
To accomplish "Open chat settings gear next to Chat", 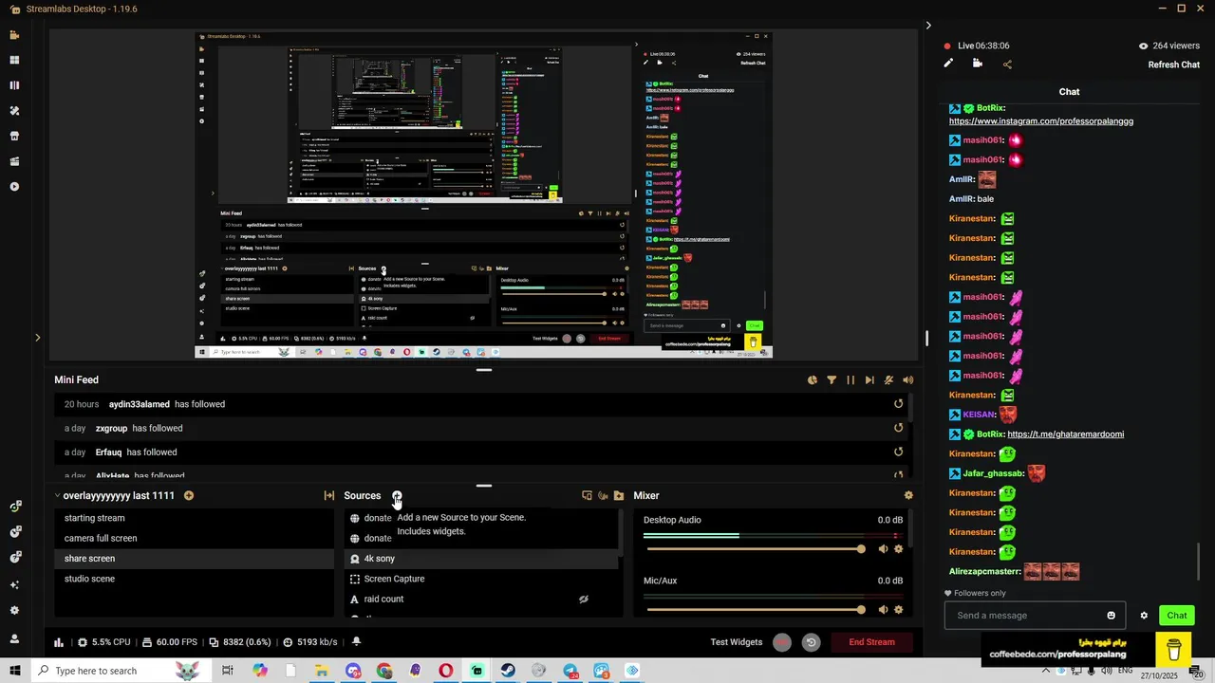I will click(x=1144, y=616).
